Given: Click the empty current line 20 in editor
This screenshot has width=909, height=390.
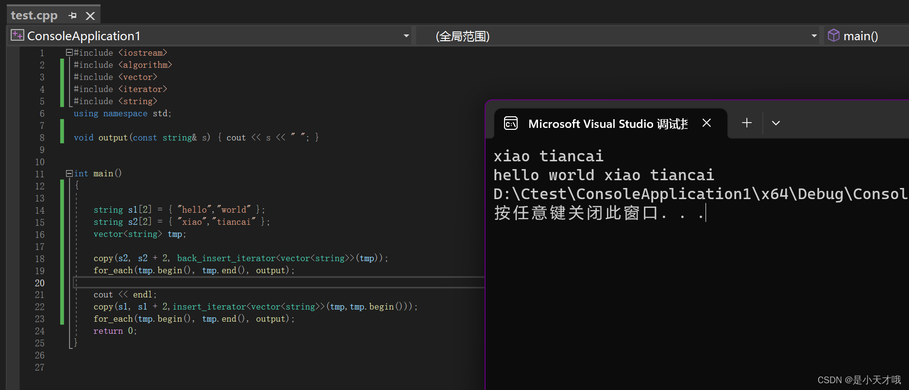Looking at the screenshot, I should [x=279, y=282].
